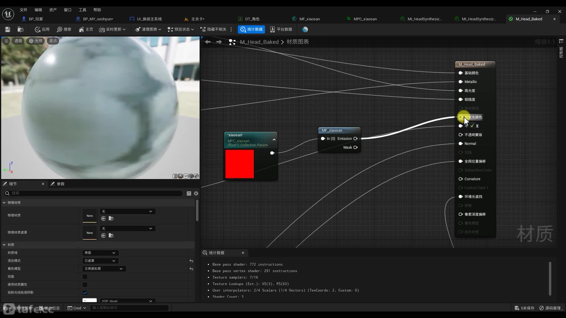Open the 资产 menu
This screenshot has height=318, width=566.
point(53,10)
